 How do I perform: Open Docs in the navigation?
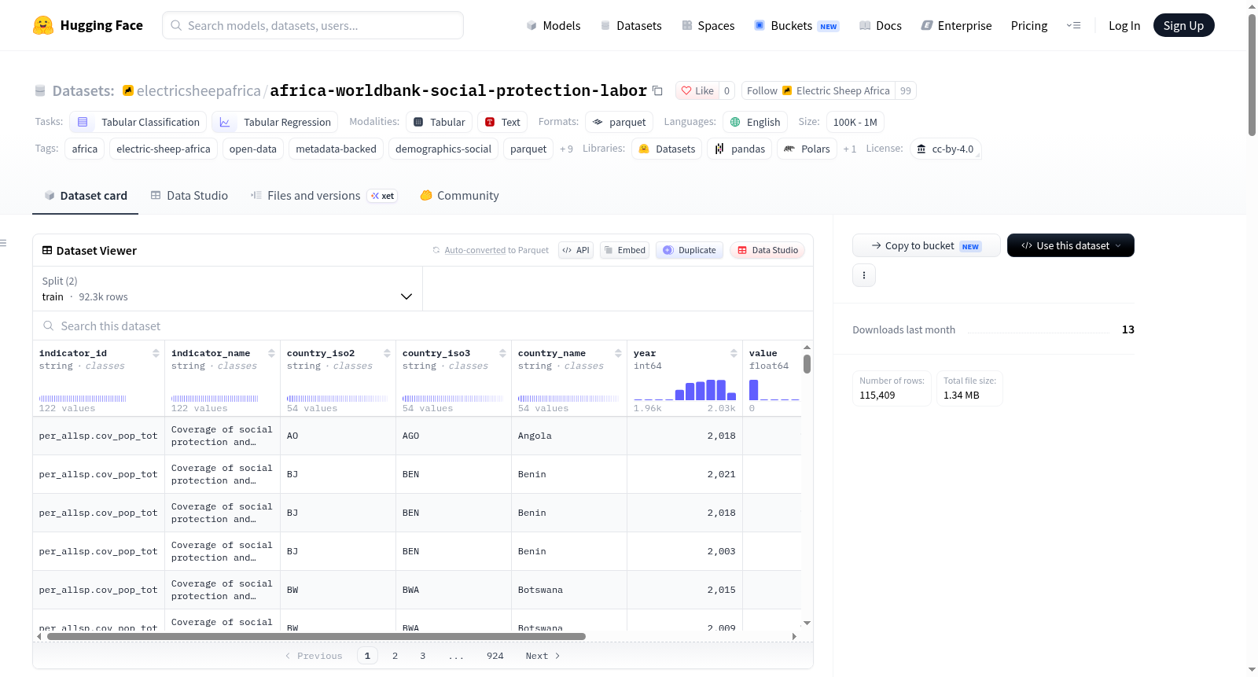pos(880,25)
